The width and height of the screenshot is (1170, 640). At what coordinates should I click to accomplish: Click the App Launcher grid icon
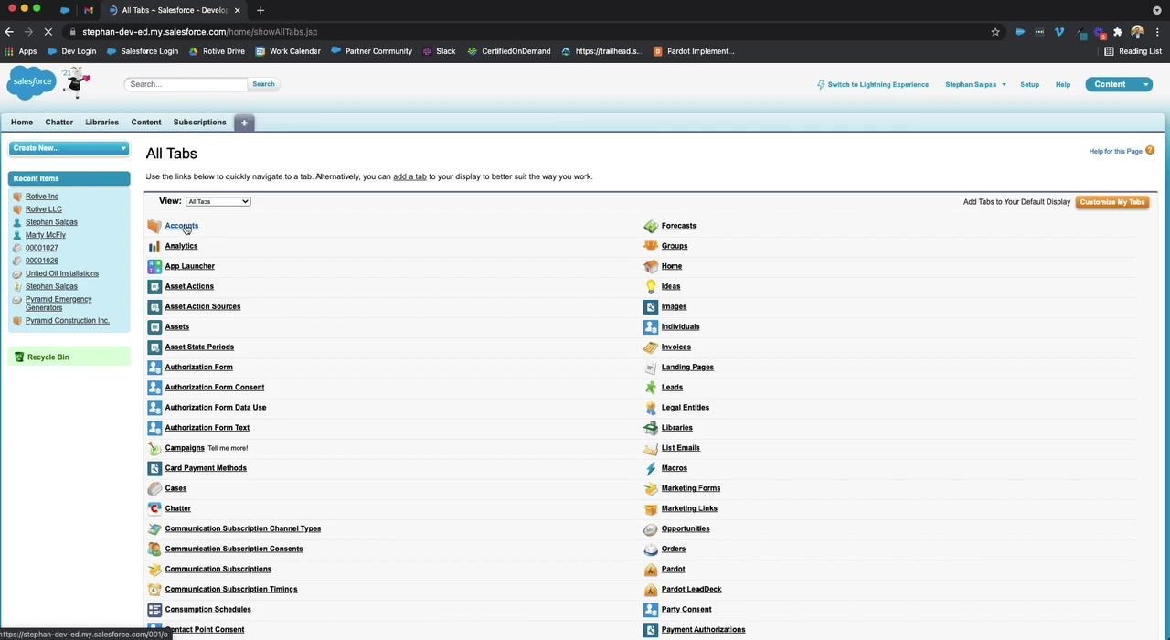pos(154,266)
